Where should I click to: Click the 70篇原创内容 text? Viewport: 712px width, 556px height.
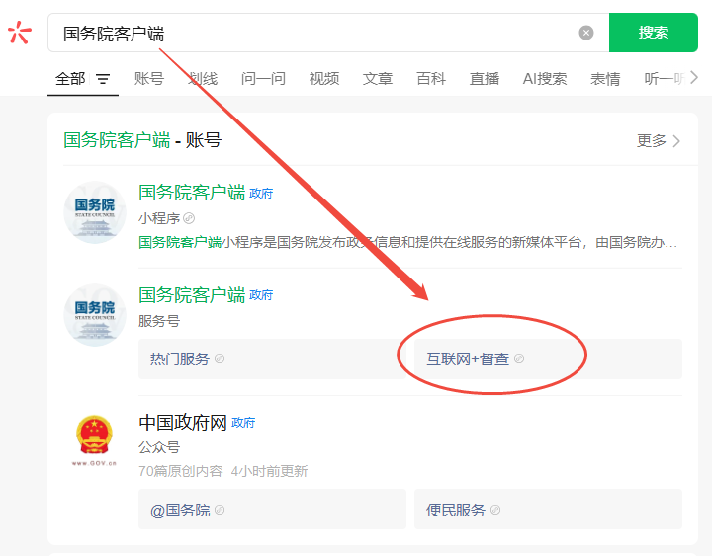point(181,471)
